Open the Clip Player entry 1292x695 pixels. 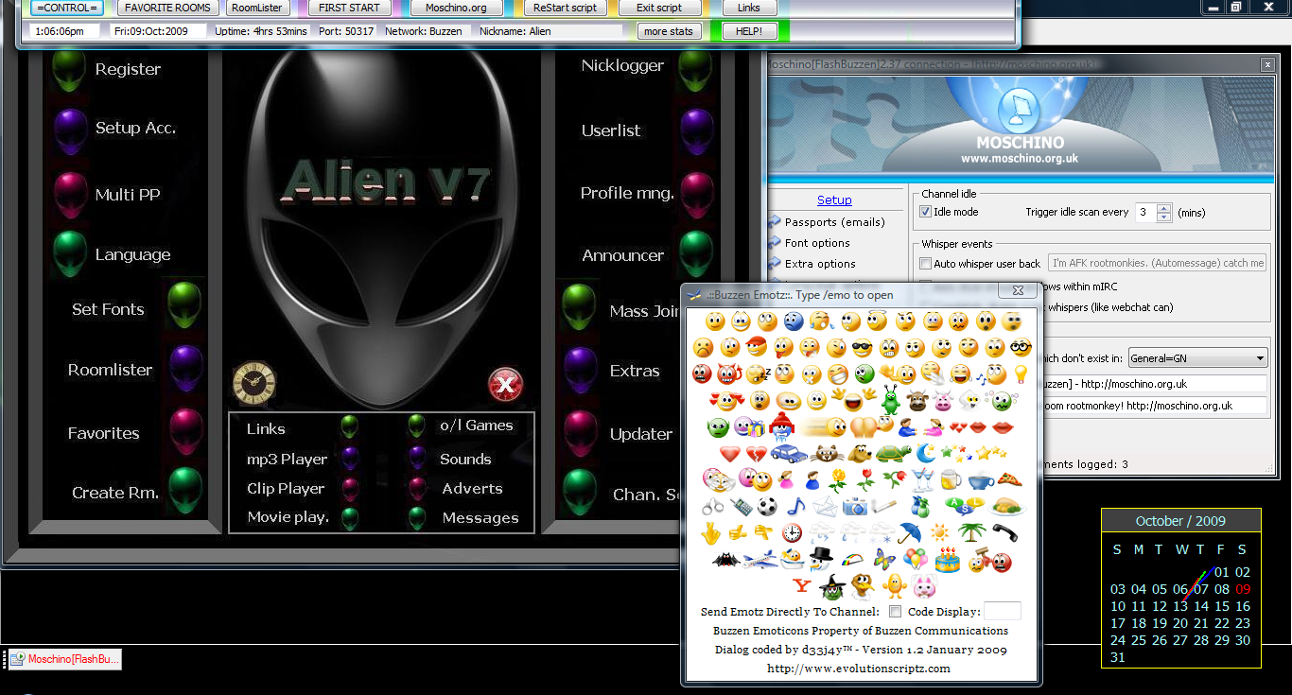click(286, 489)
